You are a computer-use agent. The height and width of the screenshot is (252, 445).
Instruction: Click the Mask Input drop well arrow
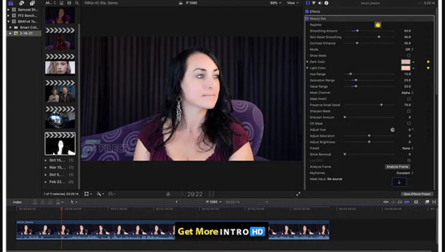point(399,182)
